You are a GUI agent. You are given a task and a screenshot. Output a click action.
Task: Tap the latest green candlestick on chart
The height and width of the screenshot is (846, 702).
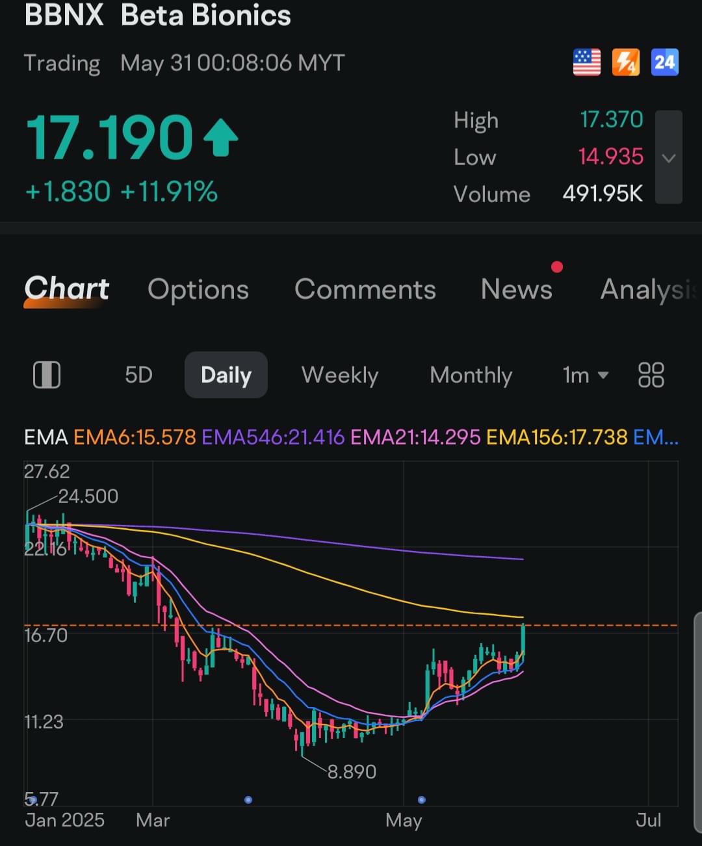[x=523, y=643]
